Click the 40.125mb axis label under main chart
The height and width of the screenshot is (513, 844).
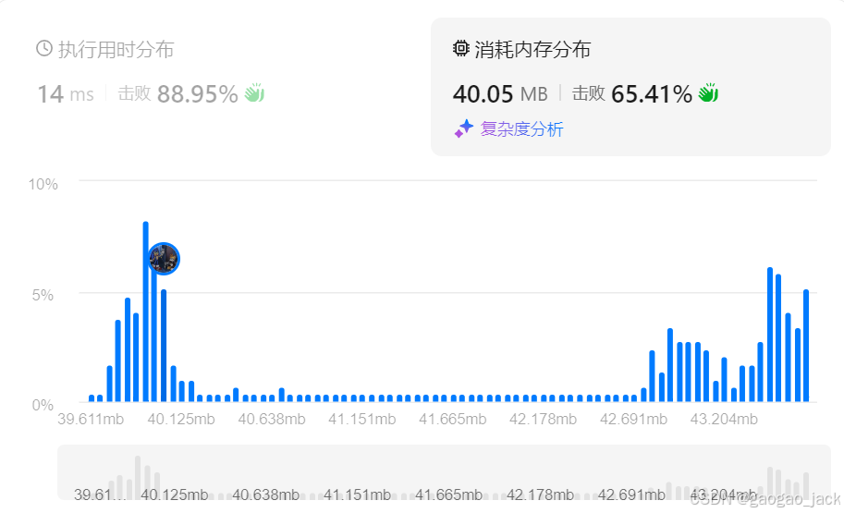point(181,420)
